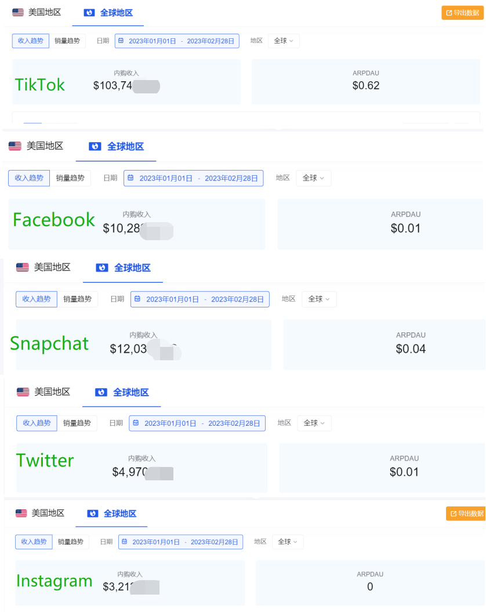The height and width of the screenshot is (612, 486).
Task: Select 收入趋势 in the Instagram section
Action: point(34,542)
